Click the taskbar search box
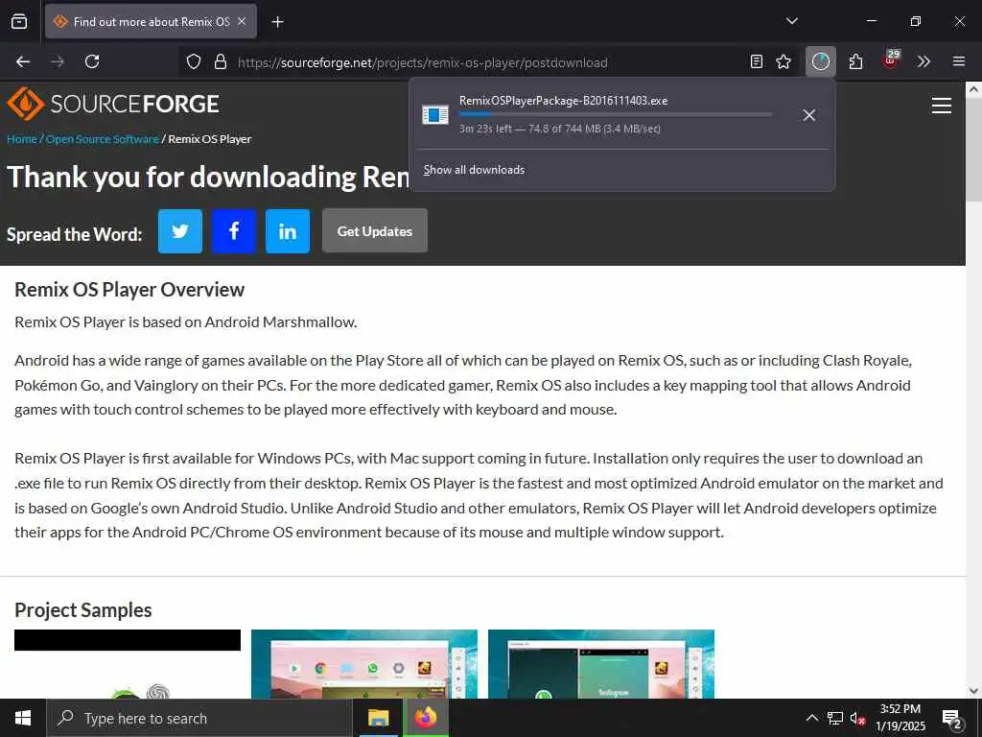Viewport: 982px width, 737px height. pos(199,718)
